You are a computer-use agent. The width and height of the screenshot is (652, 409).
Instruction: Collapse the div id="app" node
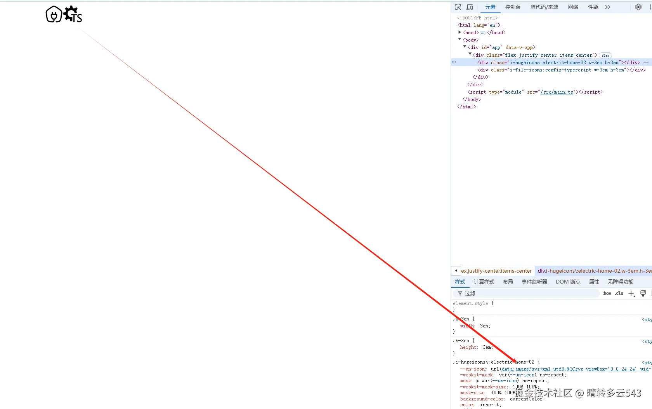click(465, 47)
